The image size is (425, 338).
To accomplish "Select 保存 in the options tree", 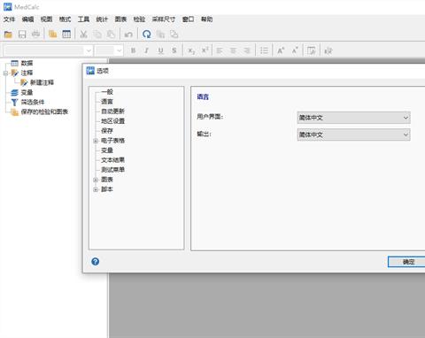I will [x=107, y=131].
